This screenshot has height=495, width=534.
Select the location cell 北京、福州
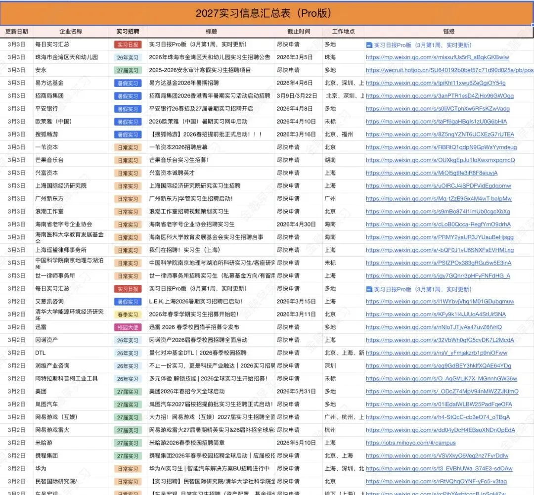[x=343, y=135]
